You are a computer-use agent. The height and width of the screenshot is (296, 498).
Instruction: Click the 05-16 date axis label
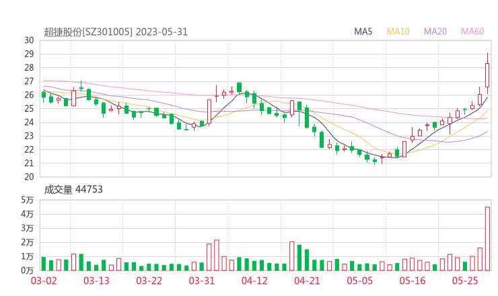pos(413,281)
